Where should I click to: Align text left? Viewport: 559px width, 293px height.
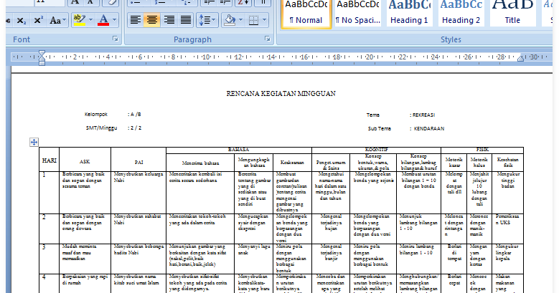(135, 20)
